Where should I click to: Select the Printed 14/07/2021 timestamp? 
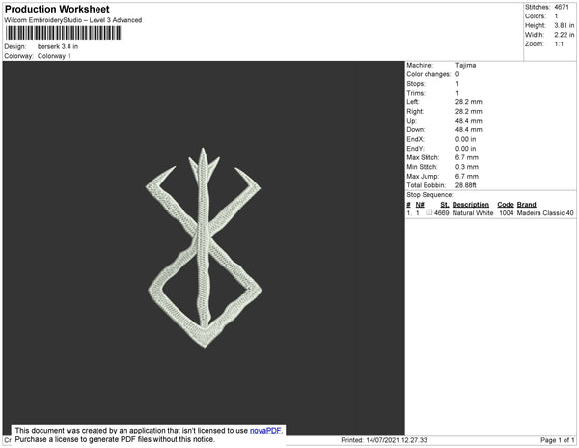(x=384, y=440)
